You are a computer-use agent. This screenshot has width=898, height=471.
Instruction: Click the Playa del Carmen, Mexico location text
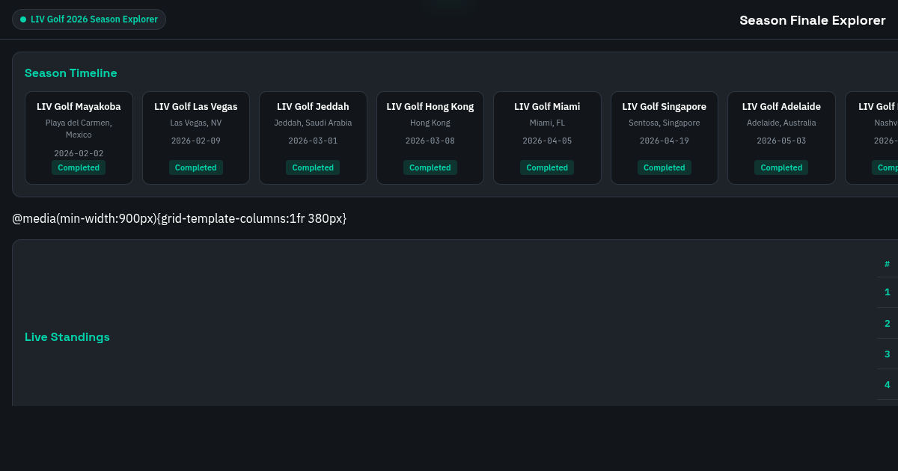point(79,129)
